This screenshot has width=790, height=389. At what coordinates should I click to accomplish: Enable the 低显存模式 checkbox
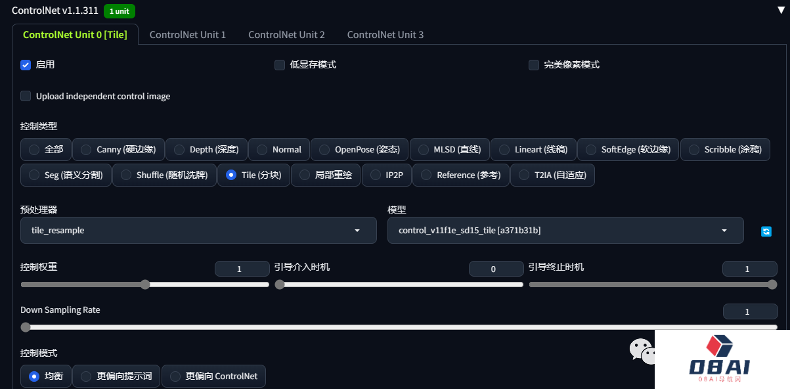point(280,65)
